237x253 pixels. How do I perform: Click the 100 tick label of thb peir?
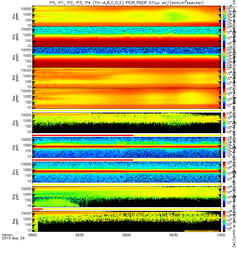[x=28, y=151]
